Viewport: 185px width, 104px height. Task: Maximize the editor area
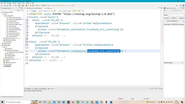pyautogui.click(x=161, y=8)
